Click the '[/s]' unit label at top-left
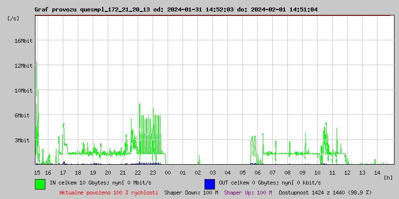 [x=13, y=18]
